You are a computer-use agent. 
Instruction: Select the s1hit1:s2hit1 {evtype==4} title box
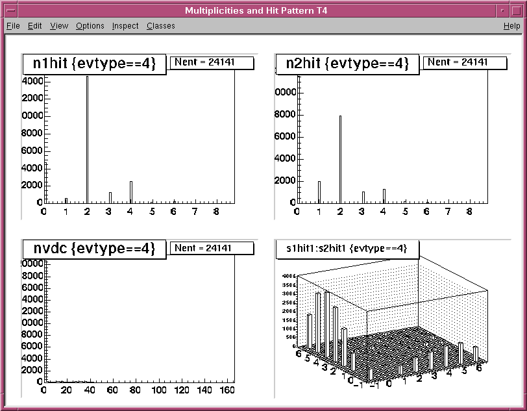pyautogui.click(x=347, y=249)
